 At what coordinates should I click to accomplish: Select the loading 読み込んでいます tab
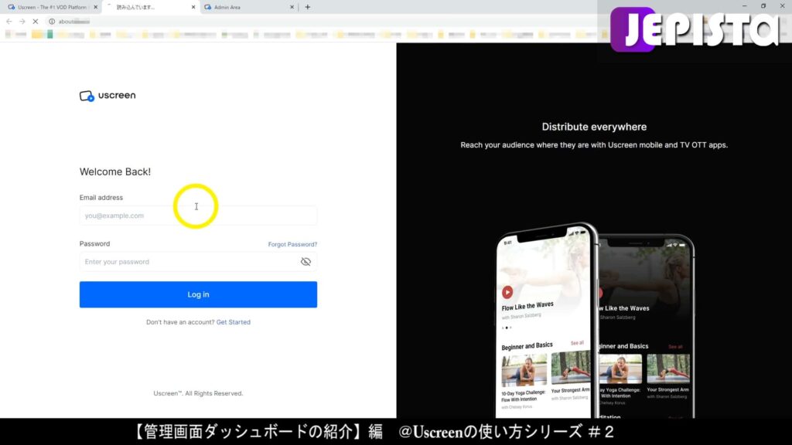151,7
